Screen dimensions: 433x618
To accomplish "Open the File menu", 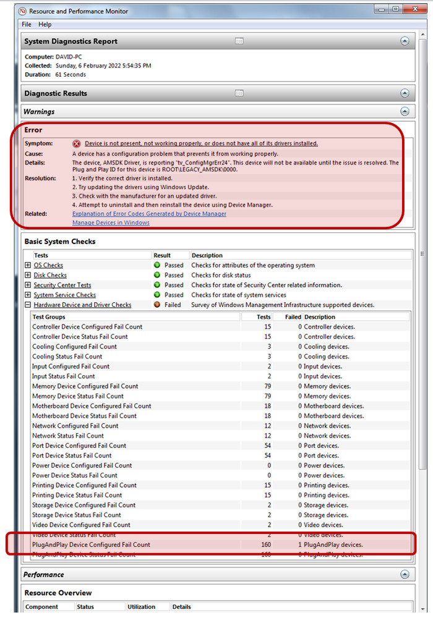I will click(x=27, y=24).
